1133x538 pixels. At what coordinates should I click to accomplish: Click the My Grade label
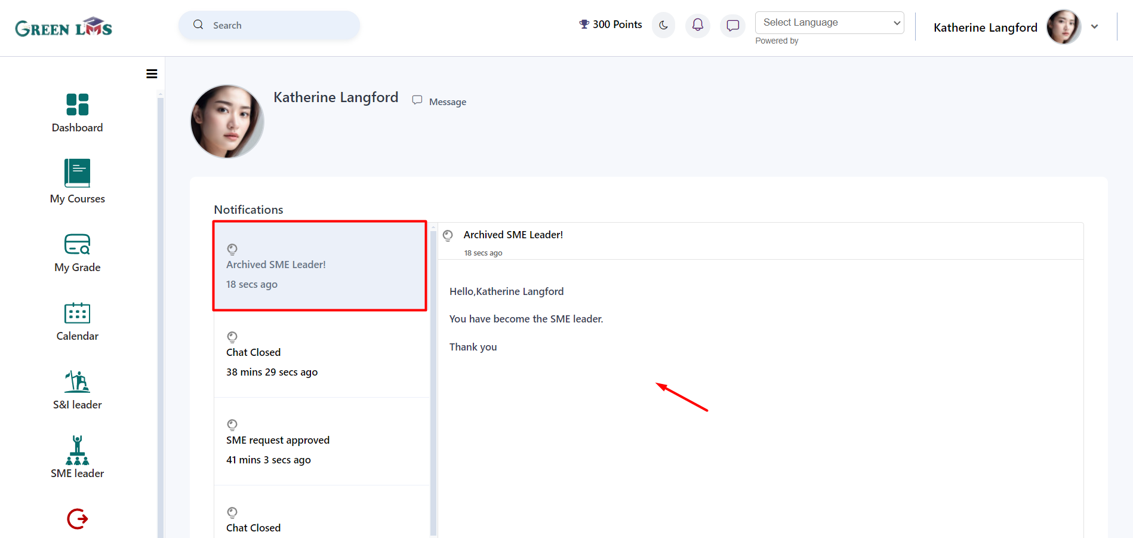point(78,268)
